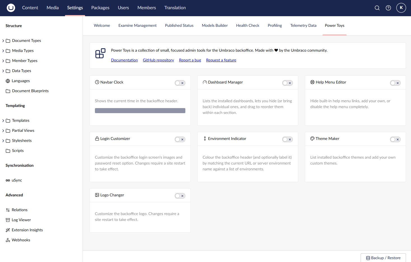Click the Webhooks icon
This screenshot has width=411, height=262.
click(x=8, y=240)
